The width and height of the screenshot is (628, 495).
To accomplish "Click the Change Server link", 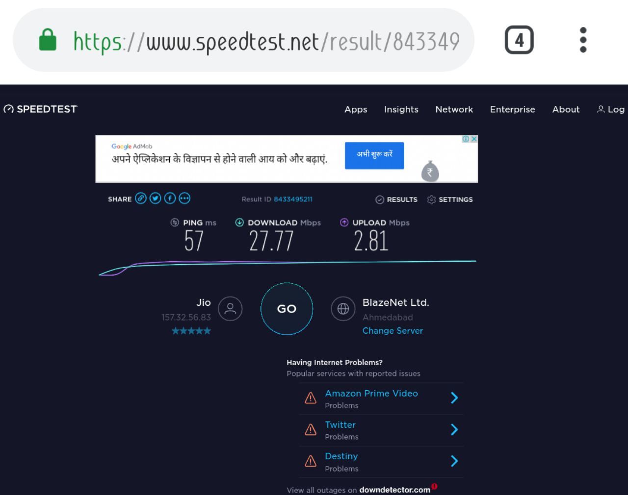I will click(x=392, y=331).
